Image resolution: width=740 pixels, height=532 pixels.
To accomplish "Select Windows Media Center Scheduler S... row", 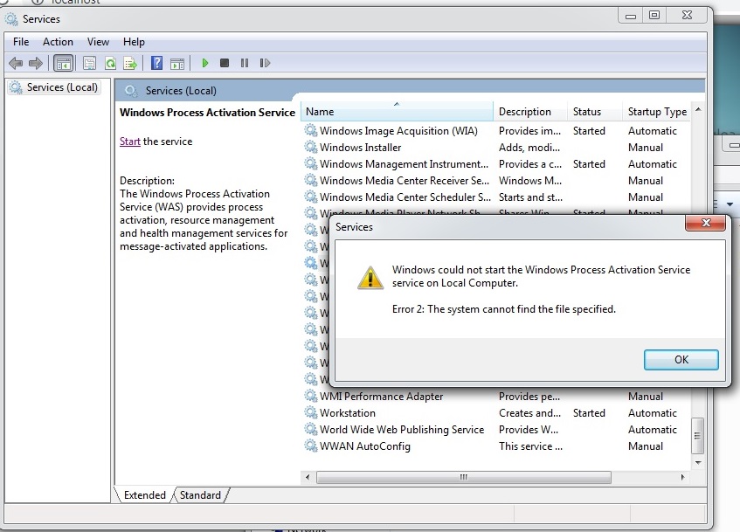I will click(x=495, y=197).
